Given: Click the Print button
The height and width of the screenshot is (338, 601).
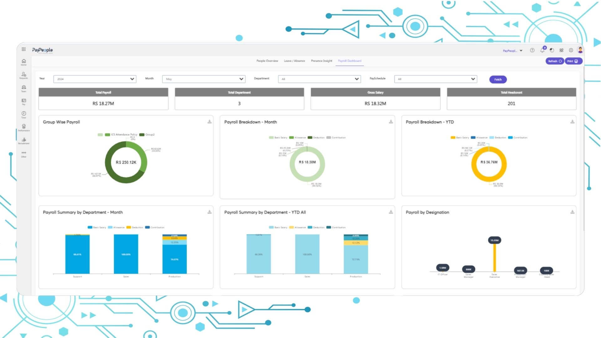Looking at the screenshot, I should tap(573, 61).
